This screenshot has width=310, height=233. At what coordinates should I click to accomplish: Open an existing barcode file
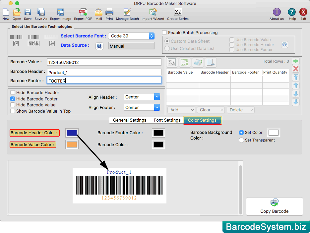[17, 14]
